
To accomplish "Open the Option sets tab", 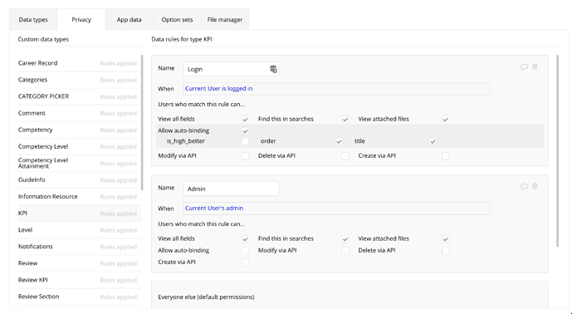I will (x=177, y=20).
